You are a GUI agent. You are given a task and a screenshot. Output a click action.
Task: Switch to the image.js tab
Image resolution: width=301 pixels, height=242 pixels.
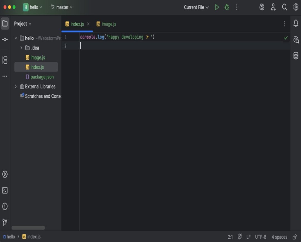106,24
